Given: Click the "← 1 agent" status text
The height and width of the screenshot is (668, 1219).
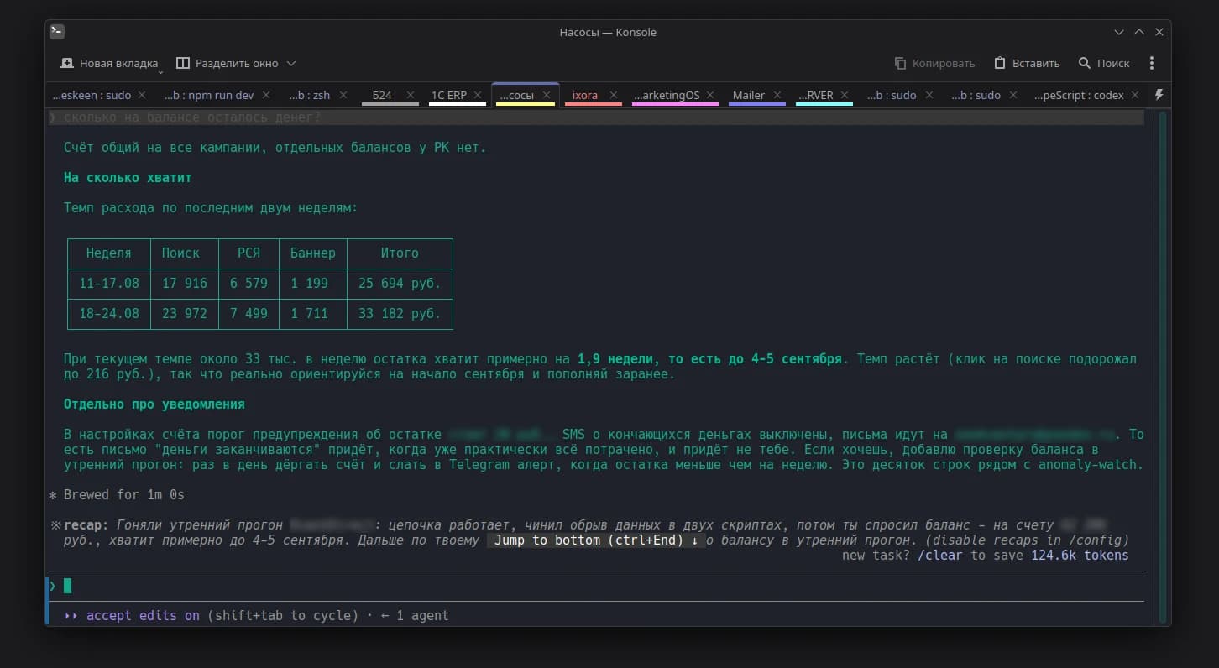Looking at the screenshot, I should pos(415,615).
